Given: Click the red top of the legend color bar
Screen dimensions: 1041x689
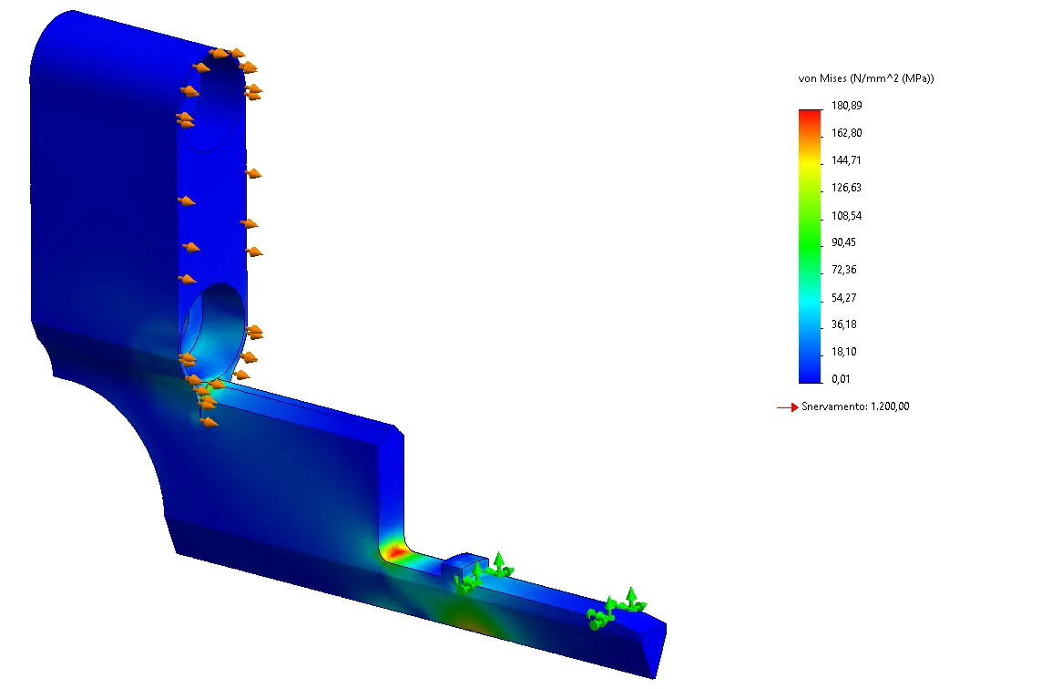Looking at the screenshot, I should [x=809, y=114].
